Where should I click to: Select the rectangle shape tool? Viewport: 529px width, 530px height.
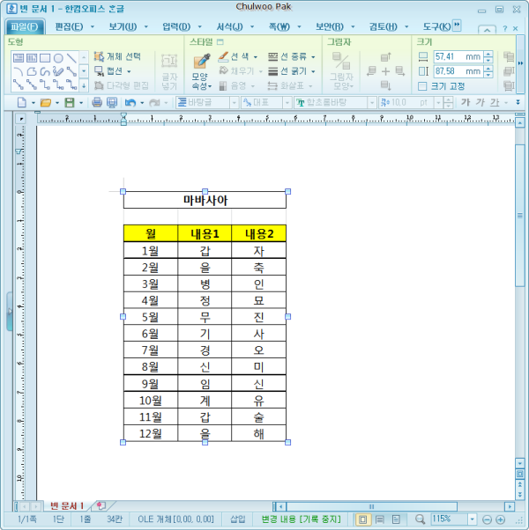point(45,58)
